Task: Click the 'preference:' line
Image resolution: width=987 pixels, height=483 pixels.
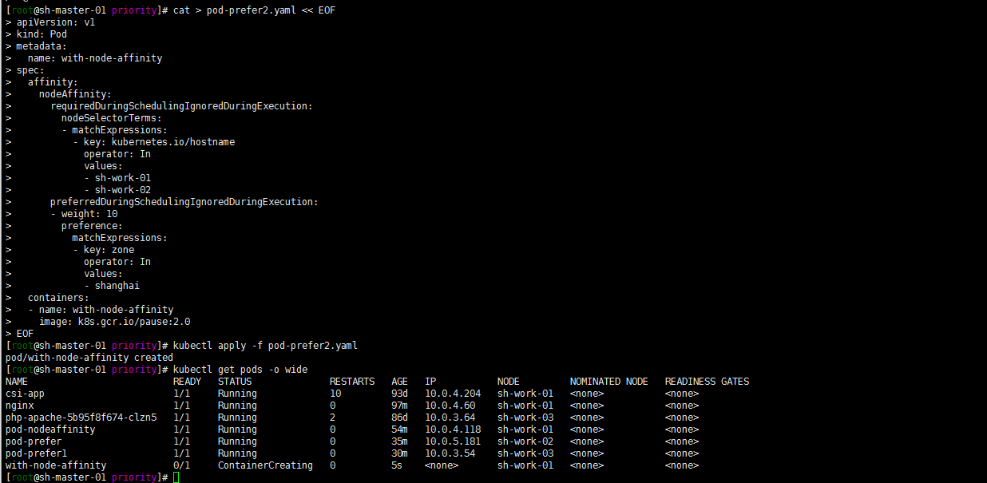Action: point(92,226)
